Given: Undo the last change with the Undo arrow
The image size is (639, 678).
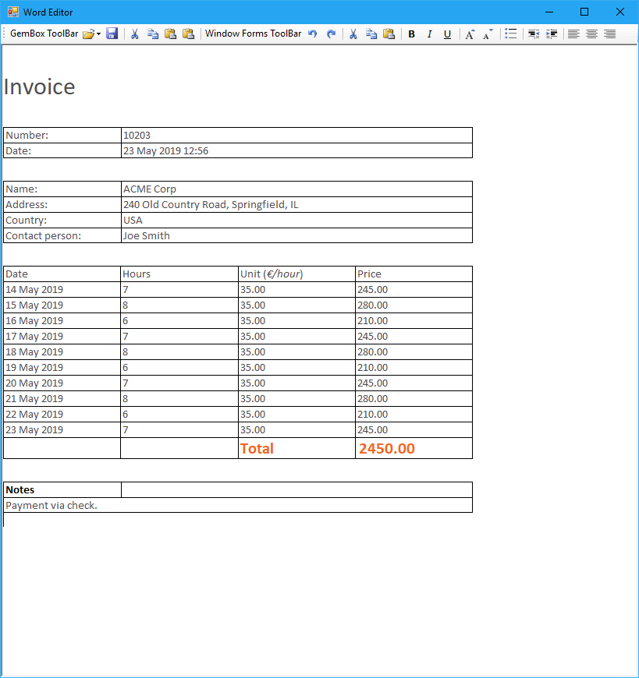Looking at the screenshot, I should 312,34.
